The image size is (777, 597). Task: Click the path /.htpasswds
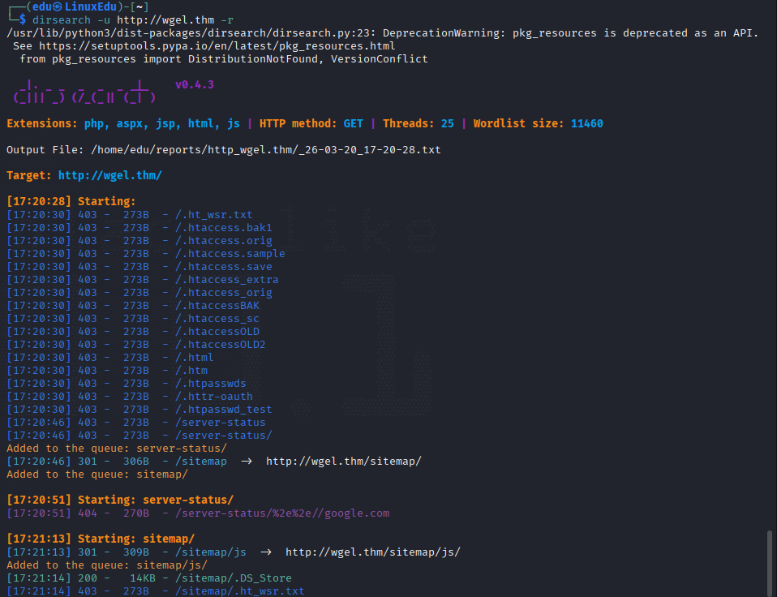tap(211, 384)
